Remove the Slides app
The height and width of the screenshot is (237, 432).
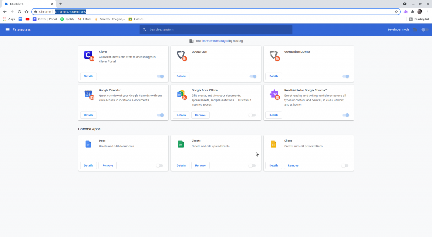point(293,165)
